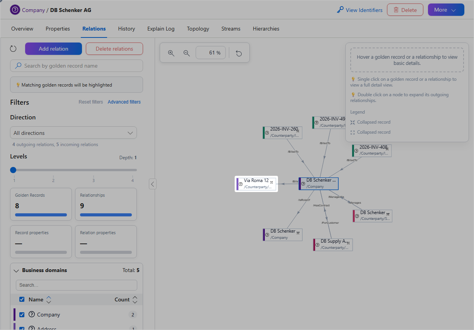474x330 pixels.
Task: Click the question-mark icon on the DB Supply A node
Action: point(317,245)
